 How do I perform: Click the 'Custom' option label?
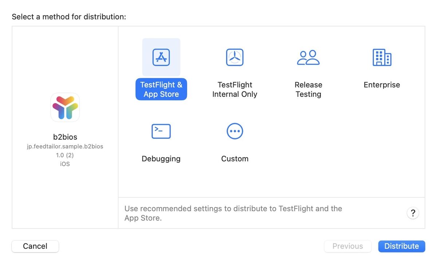pos(235,159)
